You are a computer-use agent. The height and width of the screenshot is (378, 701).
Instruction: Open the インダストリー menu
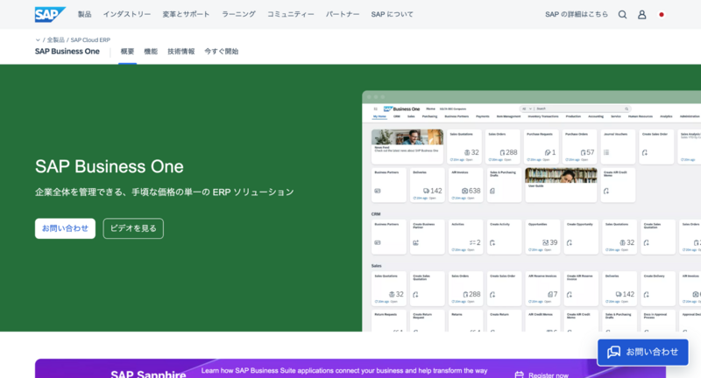point(127,14)
